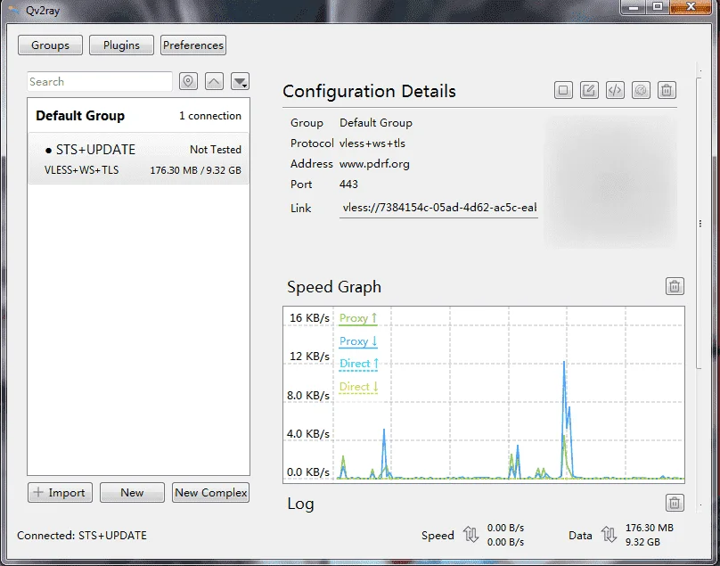The height and width of the screenshot is (566, 720).
Task: Click the Proxy upload legend label
Action: [358, 318]
